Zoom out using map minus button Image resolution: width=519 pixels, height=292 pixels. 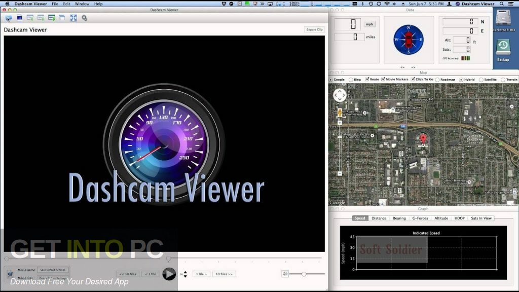click(340, 173)
